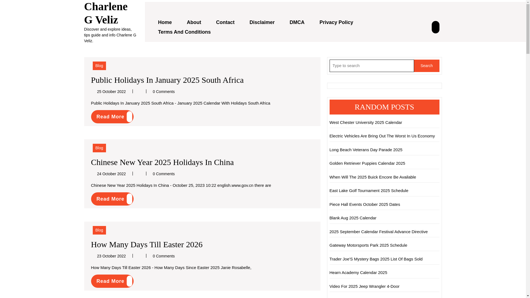530x298 pixels.
Task: Click Read More under Public Holidays post
Action: click(112, 117)
